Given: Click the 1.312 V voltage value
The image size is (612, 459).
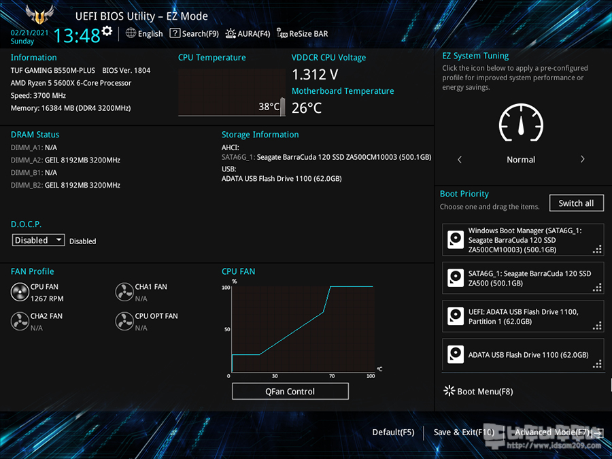Looking at the screenshot, I should point(315,74).
